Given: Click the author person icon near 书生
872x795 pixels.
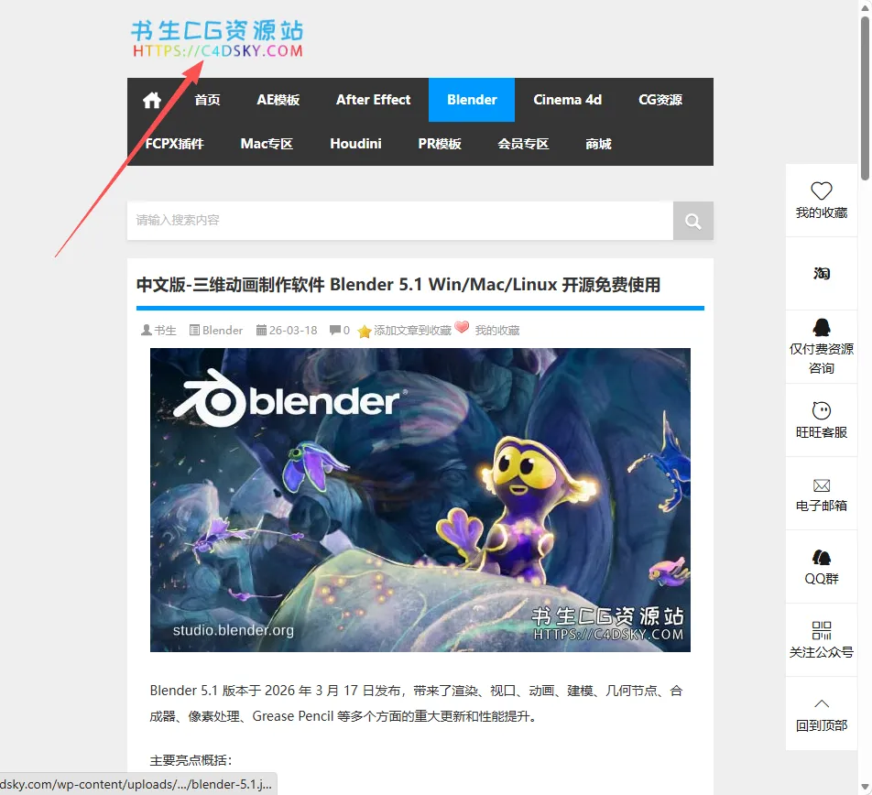Looking at the screenshot, I should (147, 331).
